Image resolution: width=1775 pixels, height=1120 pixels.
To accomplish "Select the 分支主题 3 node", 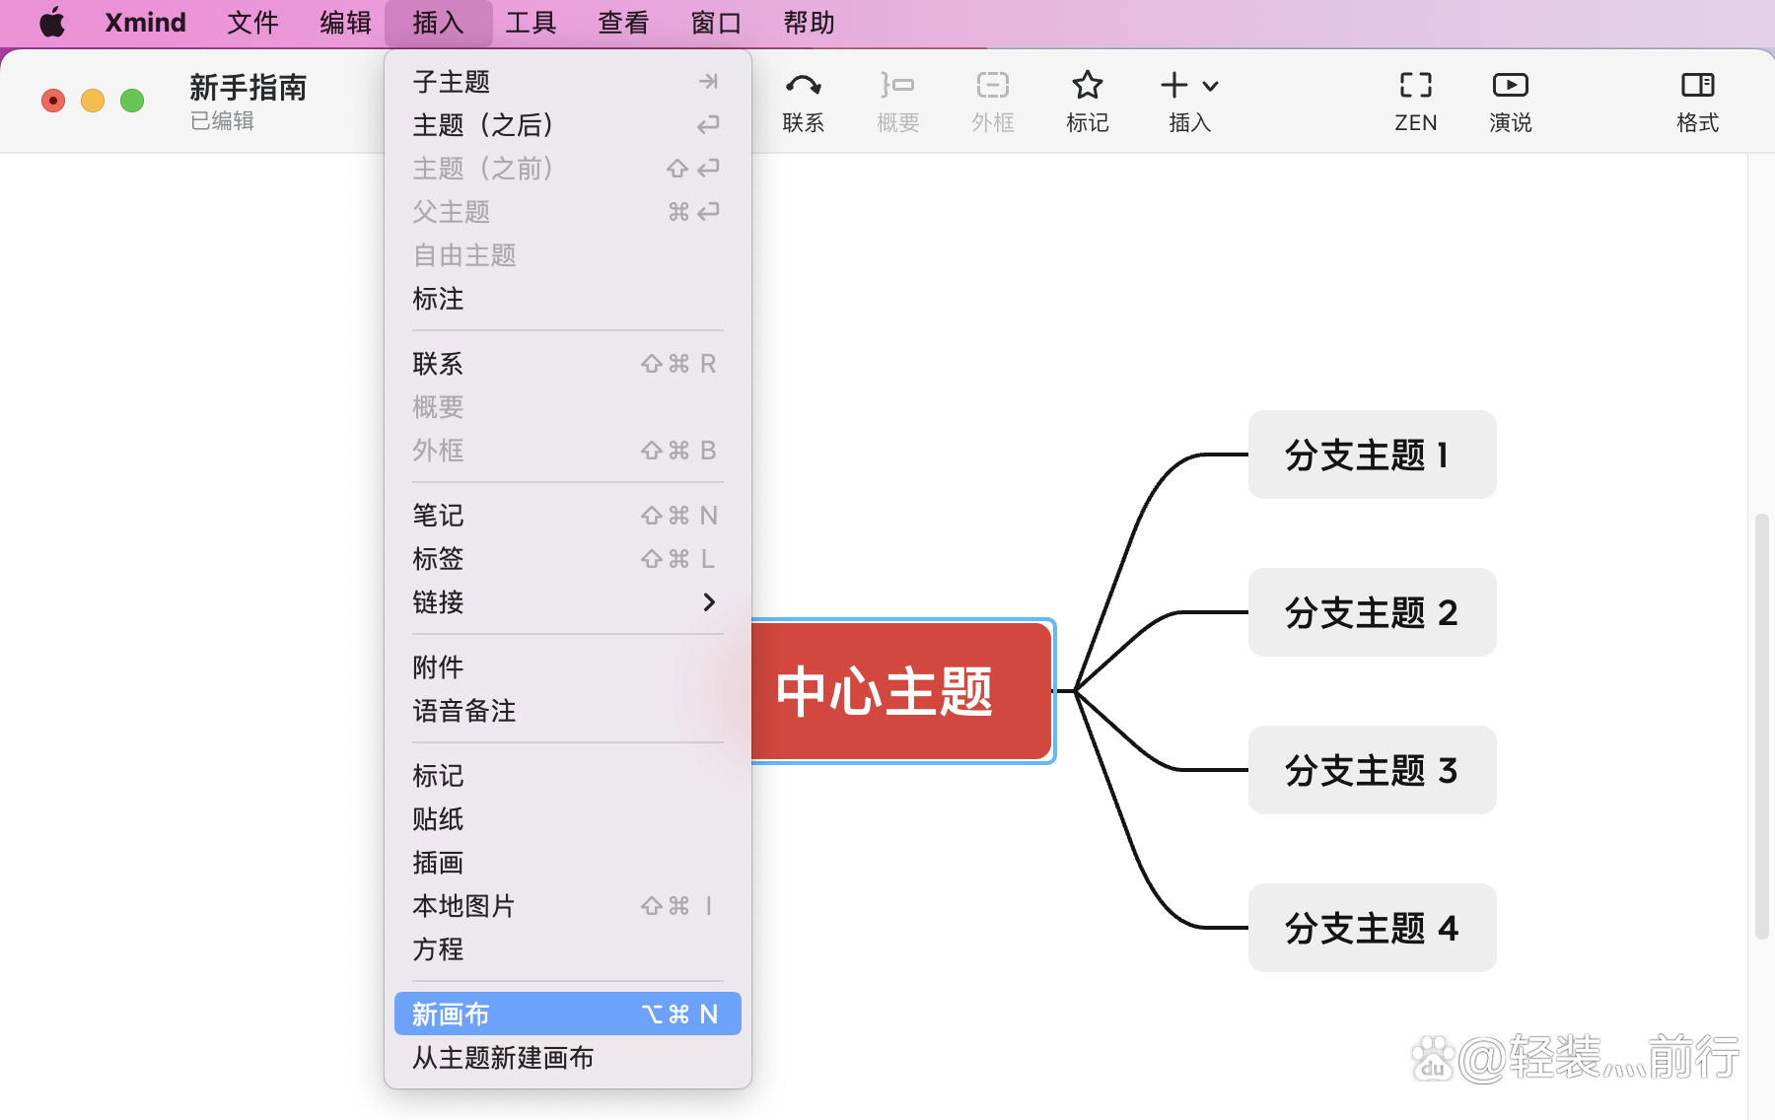I will coord(1372,770).
